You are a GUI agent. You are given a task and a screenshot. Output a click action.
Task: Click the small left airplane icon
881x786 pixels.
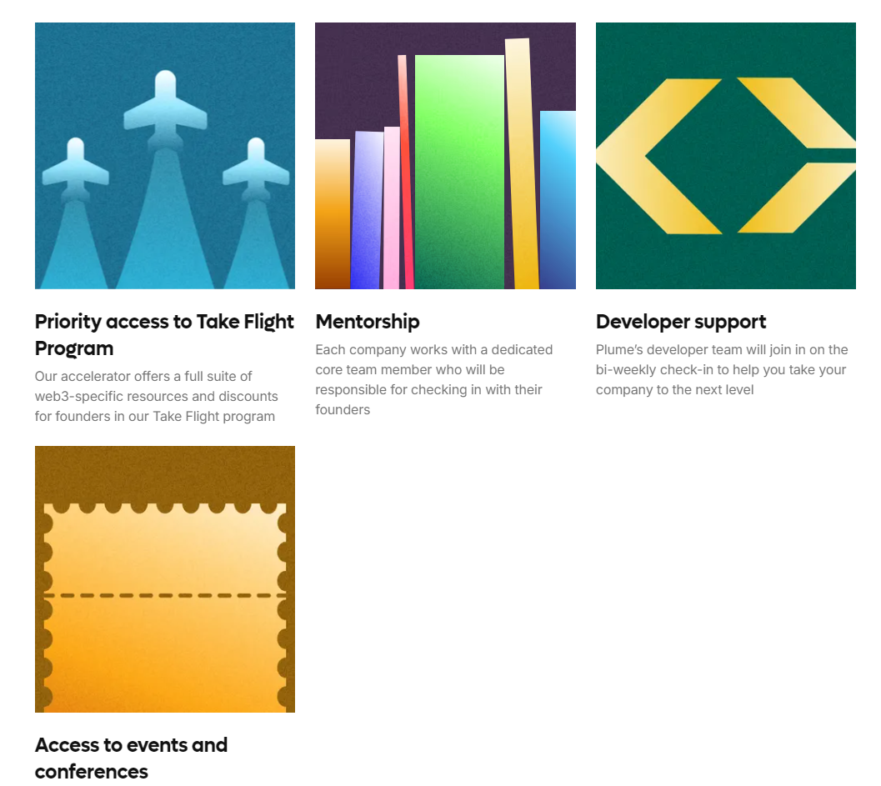click(x=75, y=168)
